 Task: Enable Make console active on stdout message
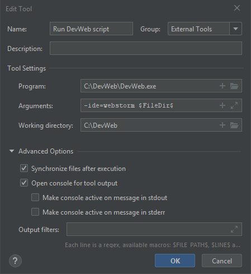click(35, 197)
